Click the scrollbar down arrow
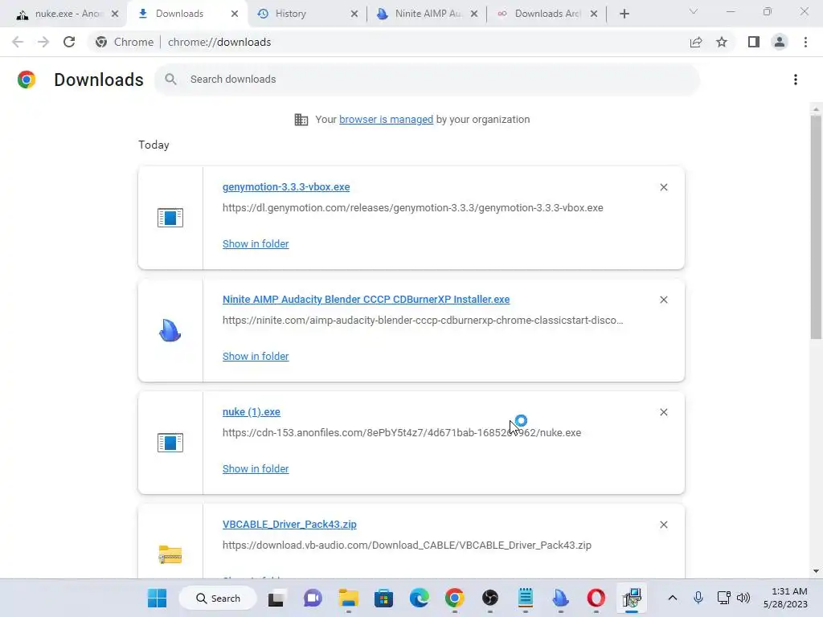 pyautogui.click(x=816, y=571)
